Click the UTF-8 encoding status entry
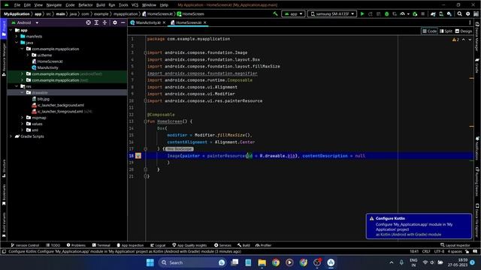This screenshot has height=270, width=481. pos(439,251)
